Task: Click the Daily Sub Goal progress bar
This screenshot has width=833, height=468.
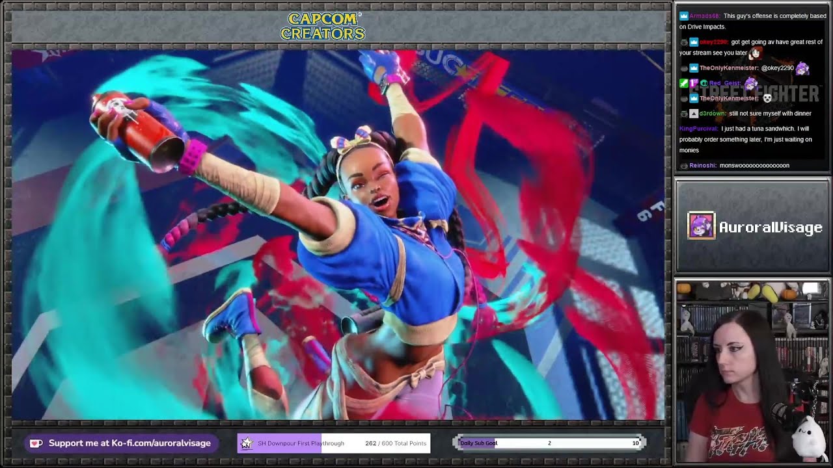Action: pyautogui.click(x=549, y=443)
